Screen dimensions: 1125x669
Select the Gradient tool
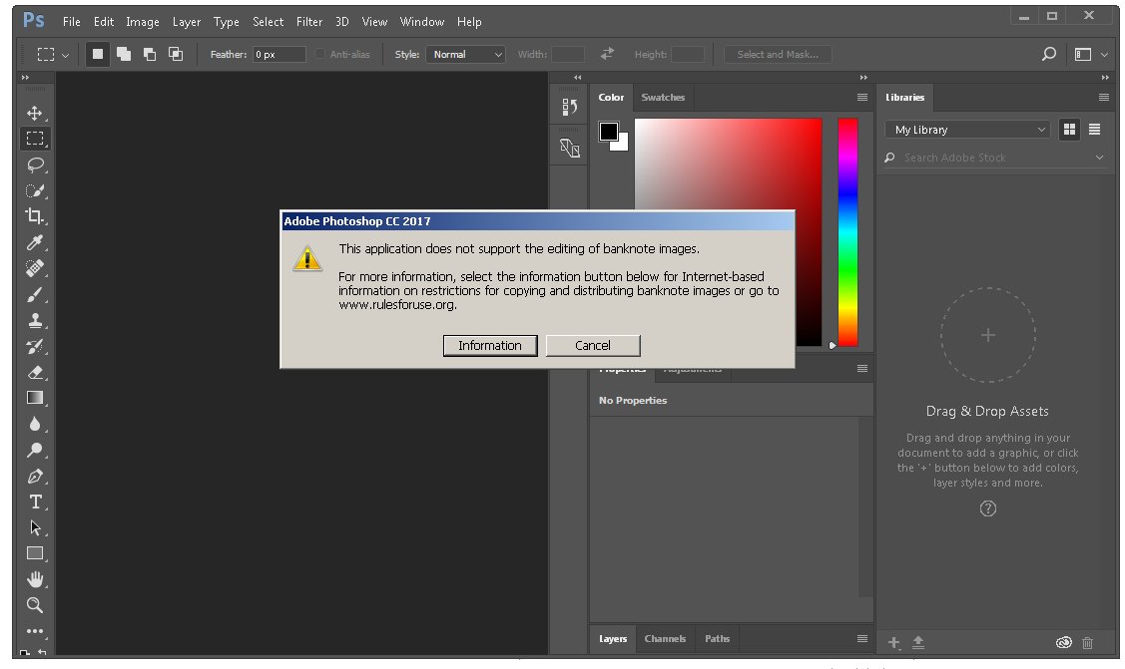(34, 398)
